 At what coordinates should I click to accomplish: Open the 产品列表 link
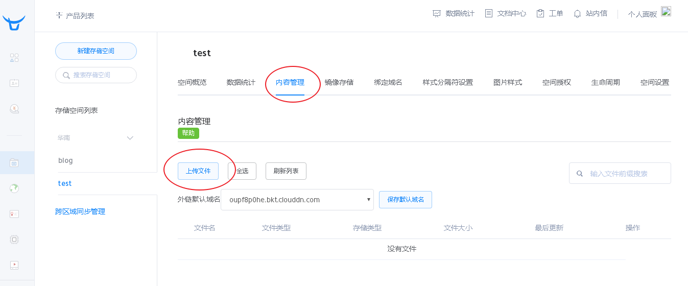80,16
